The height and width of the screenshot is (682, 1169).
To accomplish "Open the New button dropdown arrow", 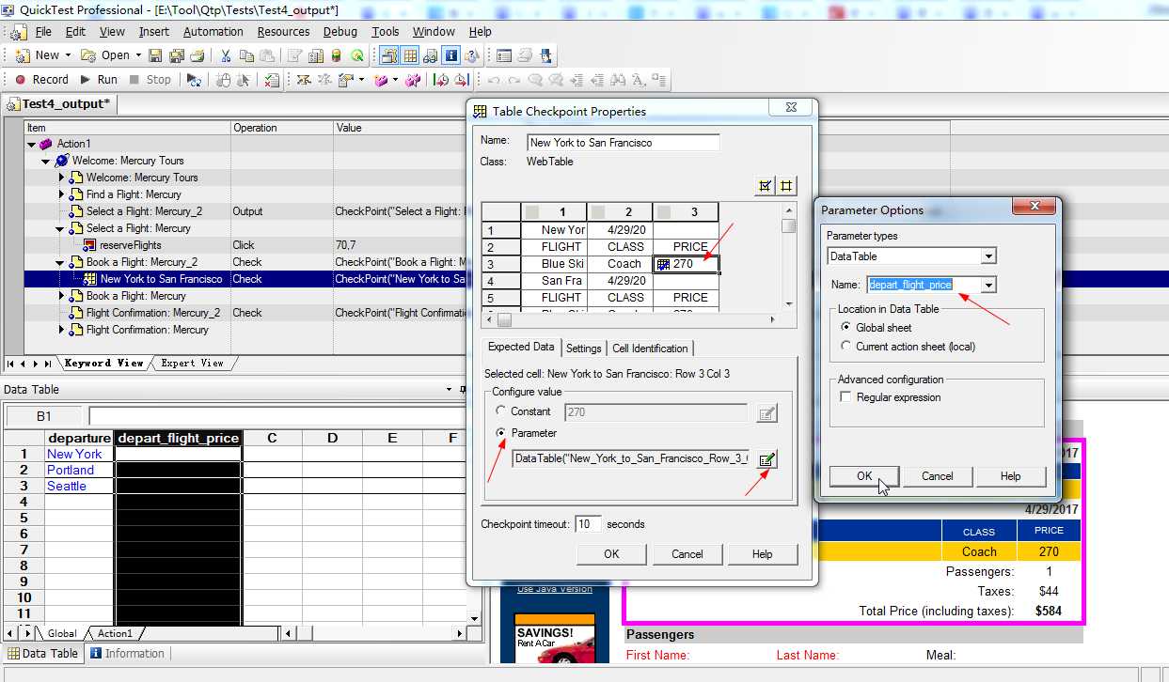I will [69, 55].
